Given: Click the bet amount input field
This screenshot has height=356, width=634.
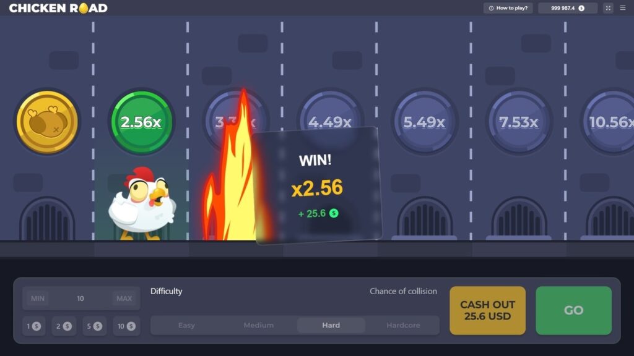Looking at the screenshot, I should [80, 299].
